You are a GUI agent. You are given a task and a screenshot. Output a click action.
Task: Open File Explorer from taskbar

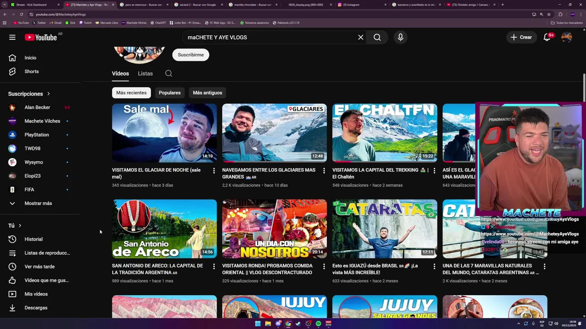pyautogui.click(x=268, y=324)
